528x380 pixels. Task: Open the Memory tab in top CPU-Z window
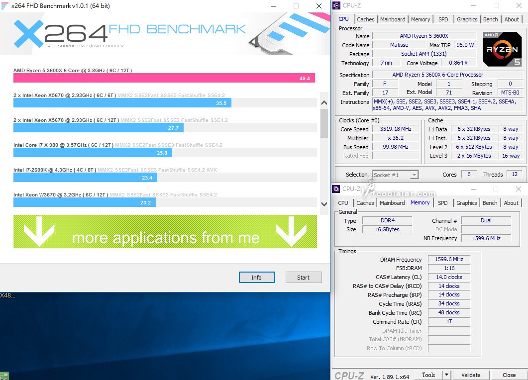420,19
